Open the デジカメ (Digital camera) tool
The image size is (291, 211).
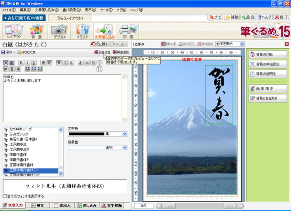click(59, 31)
